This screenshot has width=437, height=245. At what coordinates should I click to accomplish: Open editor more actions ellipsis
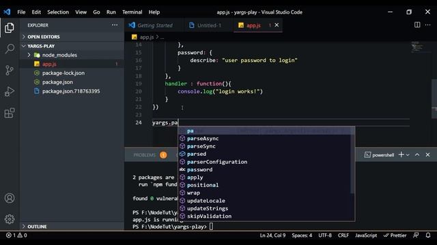[x=428, y=25]
